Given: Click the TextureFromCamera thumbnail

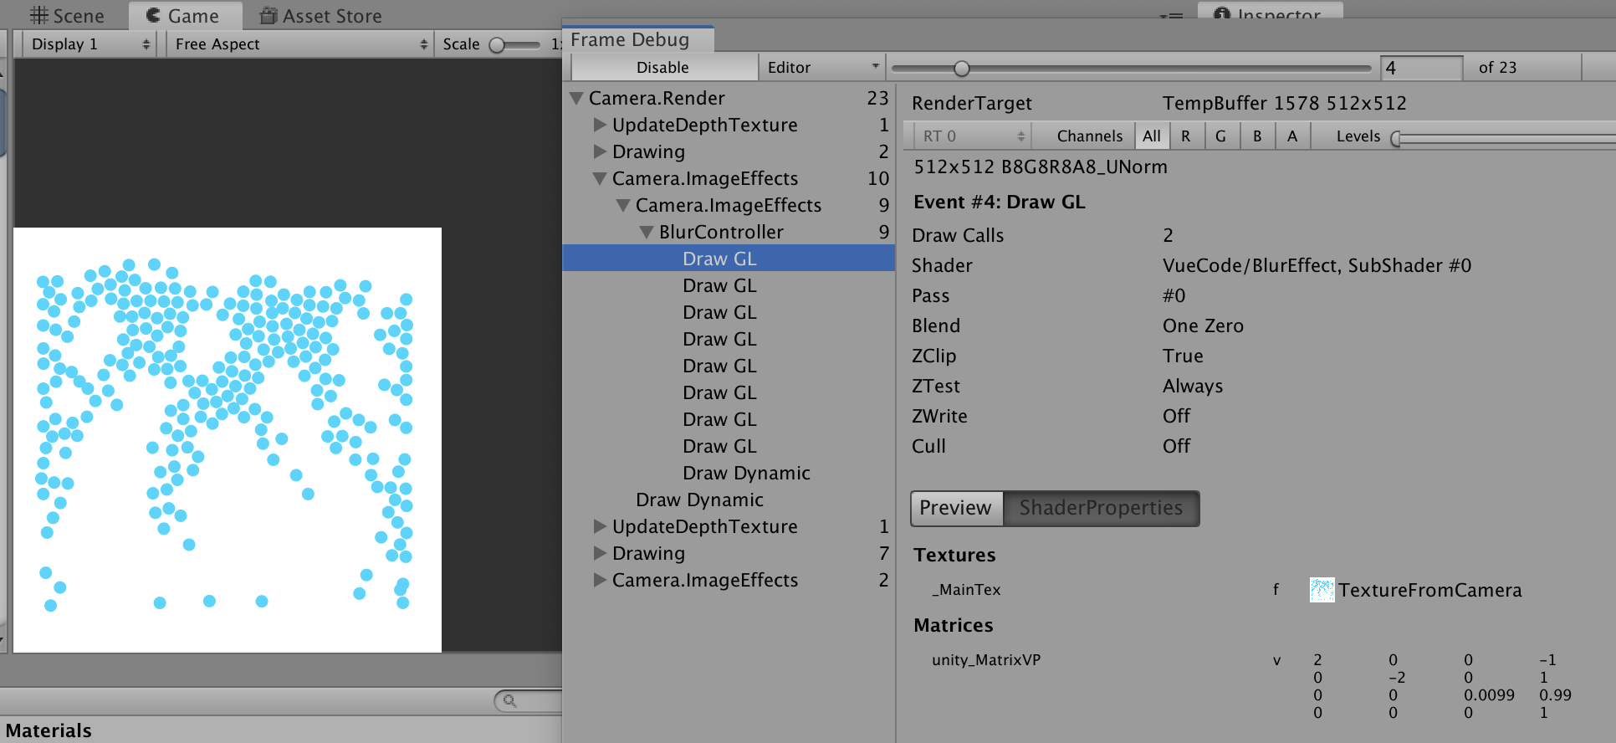Looking at the screenshot, I should tap(1322, 590).
